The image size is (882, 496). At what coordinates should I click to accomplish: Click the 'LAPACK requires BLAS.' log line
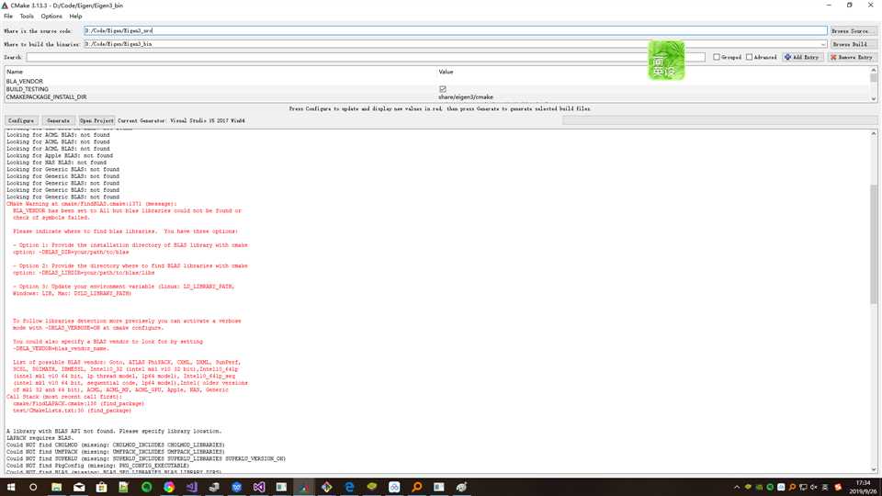[40, 438]
